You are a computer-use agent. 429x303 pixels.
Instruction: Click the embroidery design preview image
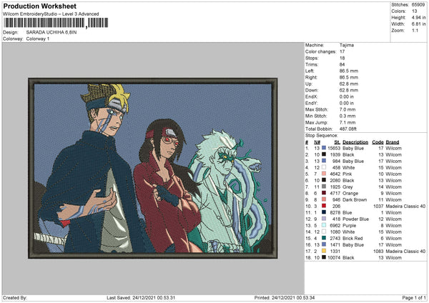[x=153, y=168]
